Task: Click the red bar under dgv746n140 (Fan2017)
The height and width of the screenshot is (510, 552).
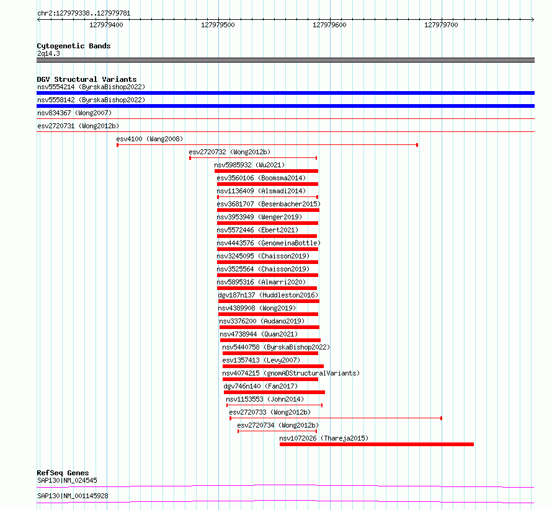Action: 274,392
